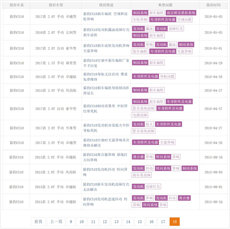Image resolution: width=230 pixels, height=229 pixels.
Task: Go back with the 上一页 button
Action: (56, 222)
